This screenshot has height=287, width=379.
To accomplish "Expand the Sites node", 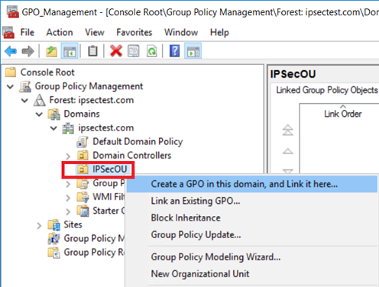I will tap(39, 225).
